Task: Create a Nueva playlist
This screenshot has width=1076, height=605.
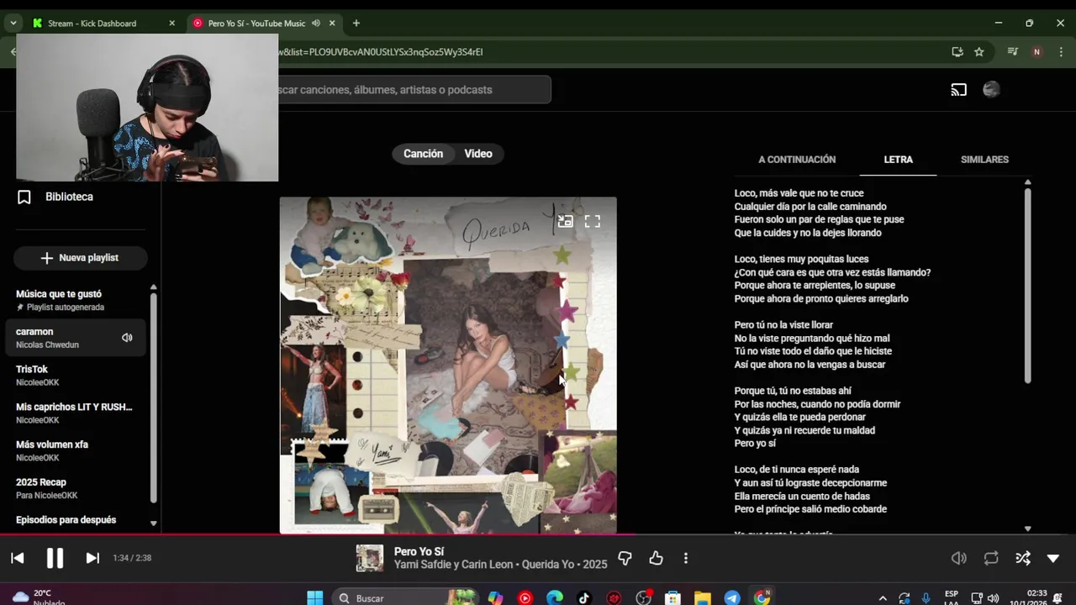Action: 81,258
